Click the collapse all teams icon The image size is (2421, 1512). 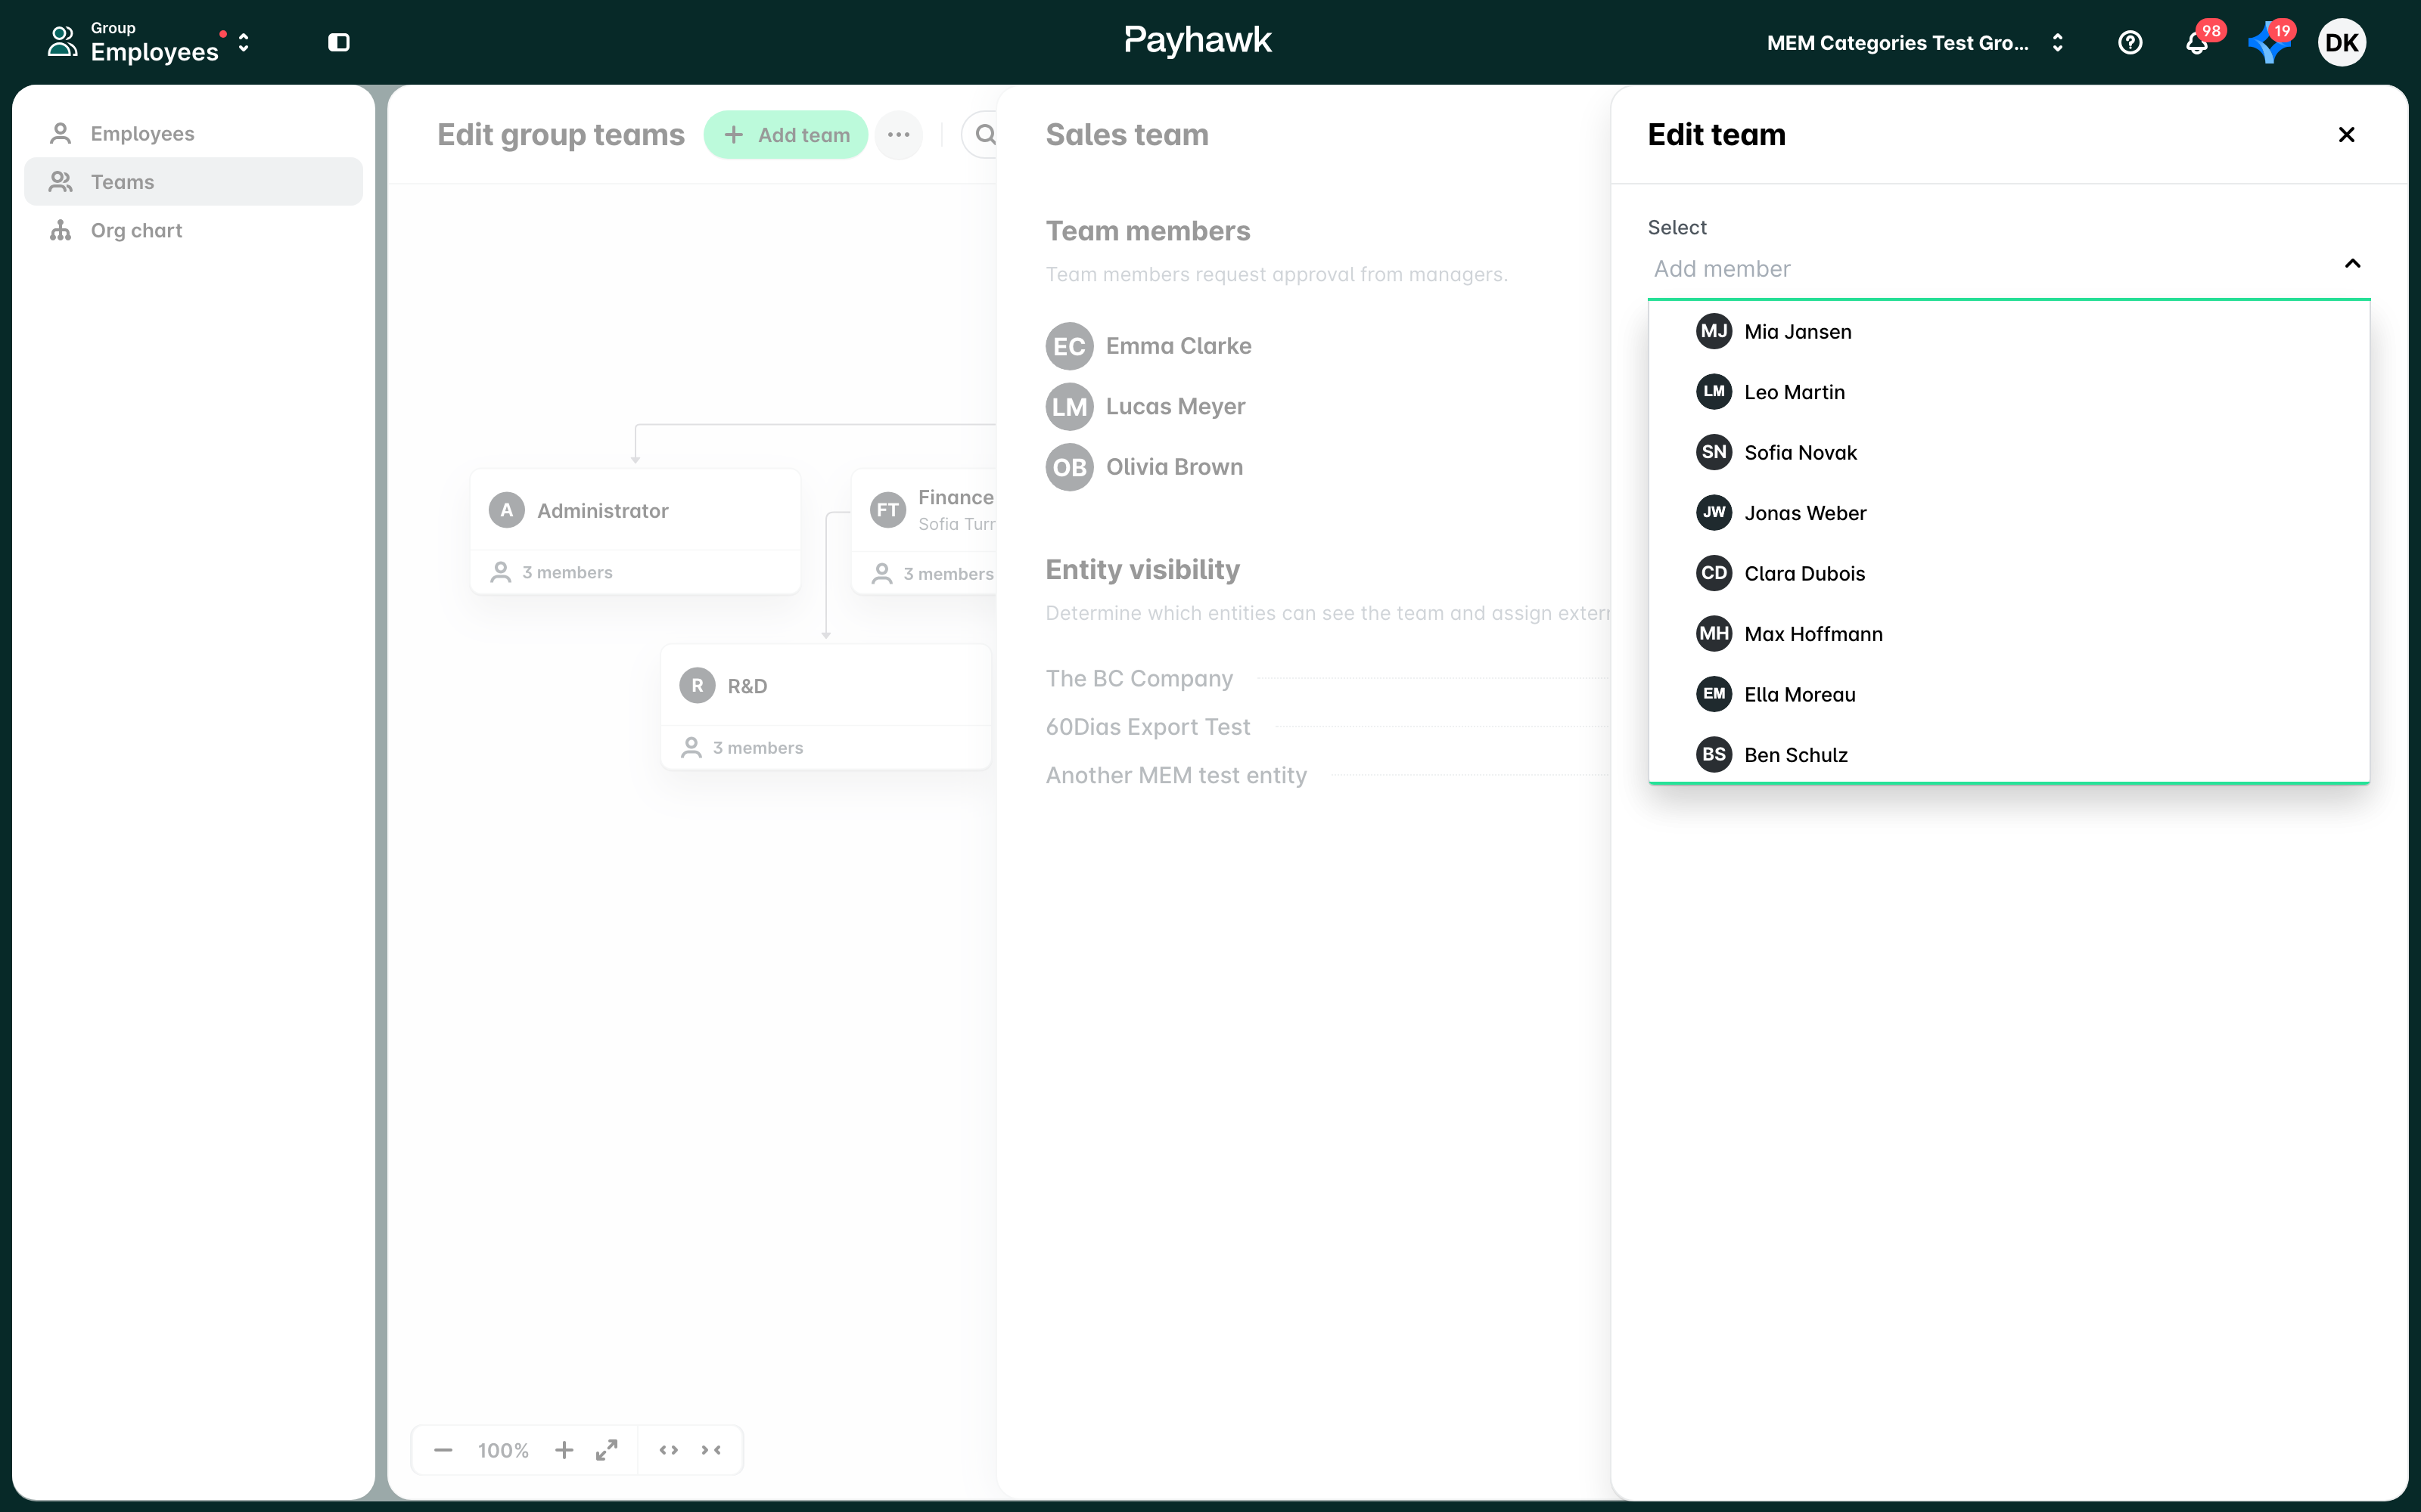coord(711,1450)
